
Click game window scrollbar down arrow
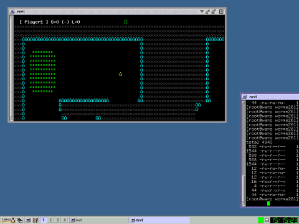tap(11, 119)
